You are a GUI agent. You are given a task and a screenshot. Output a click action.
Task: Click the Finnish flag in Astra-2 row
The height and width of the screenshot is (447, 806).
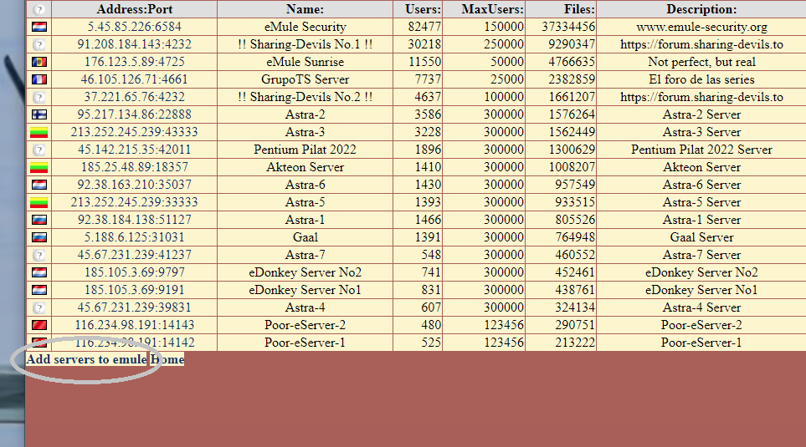point(39,114)
